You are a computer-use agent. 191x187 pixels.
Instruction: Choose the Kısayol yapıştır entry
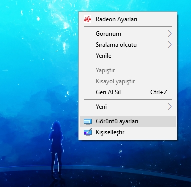coord(128,81)
